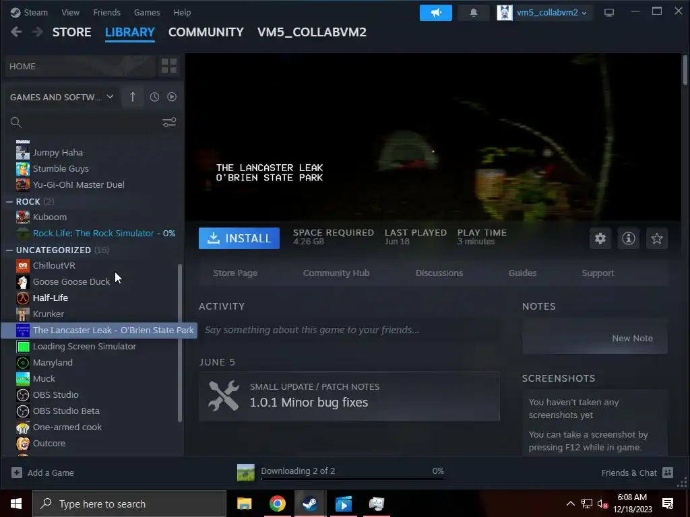Open the Games menu
Viewport: 690px width, 517px height.
147,12
